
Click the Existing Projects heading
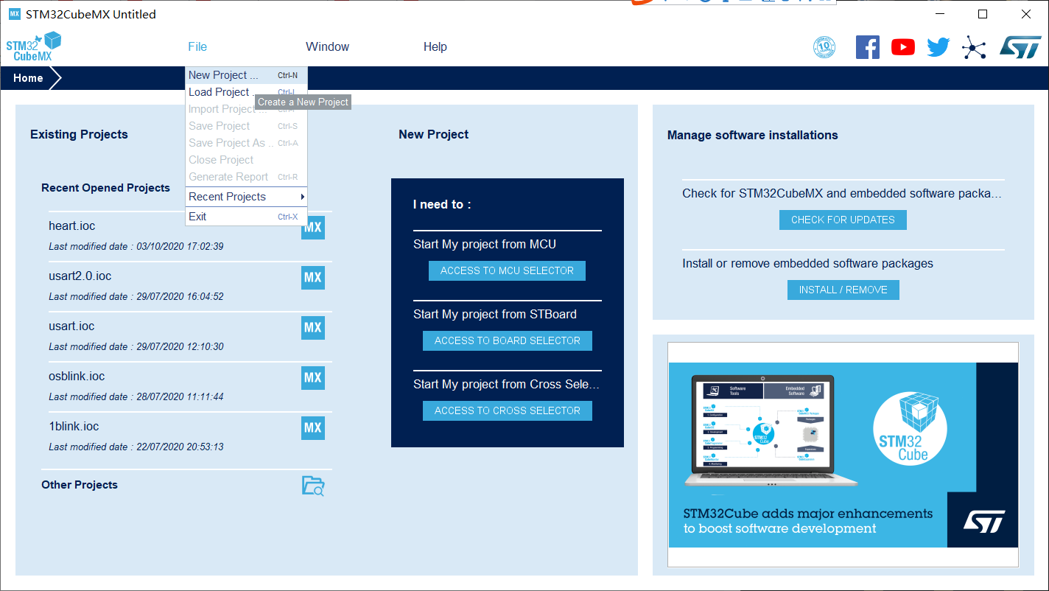[x=79, y=134]
